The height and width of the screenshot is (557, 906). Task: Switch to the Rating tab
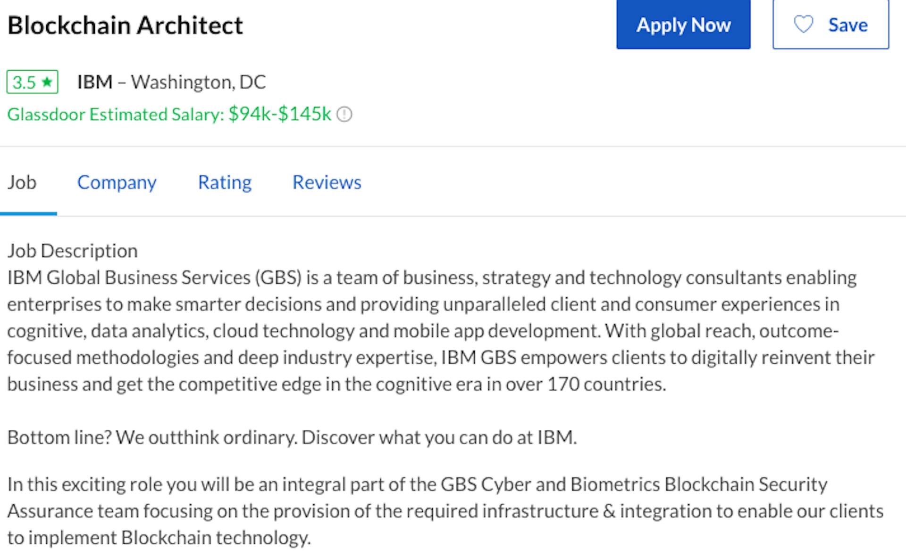point(225,182)
